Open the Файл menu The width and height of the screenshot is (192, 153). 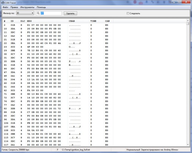[x=5, y=7]
